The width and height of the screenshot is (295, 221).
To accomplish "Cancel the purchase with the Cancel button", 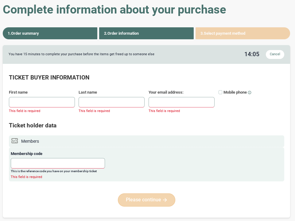I will point(275,54).
